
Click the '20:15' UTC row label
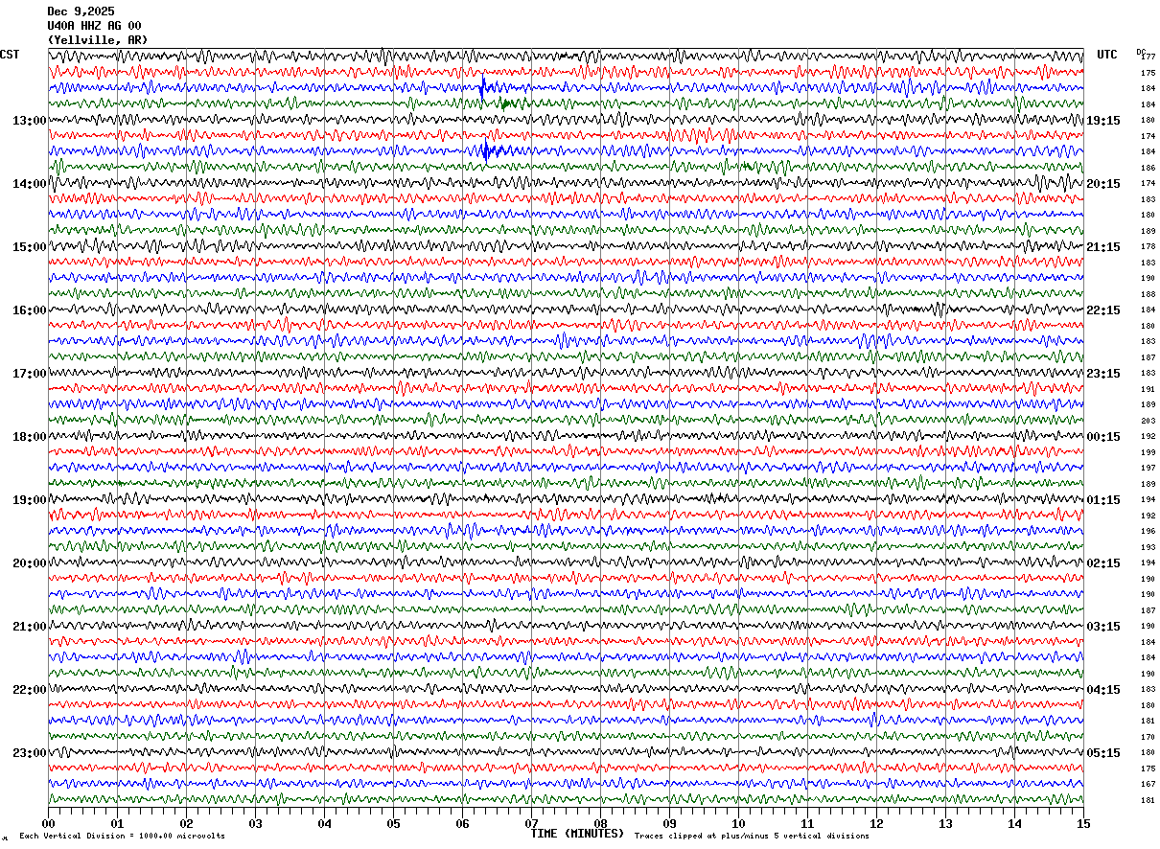click(x=1102, y=184)
